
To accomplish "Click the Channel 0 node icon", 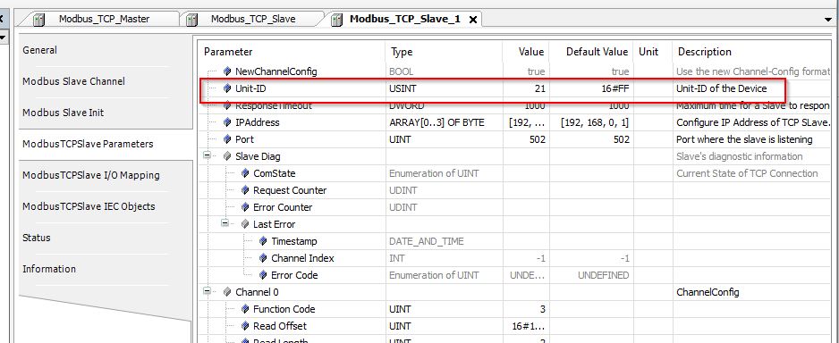I will coord(227,292).
